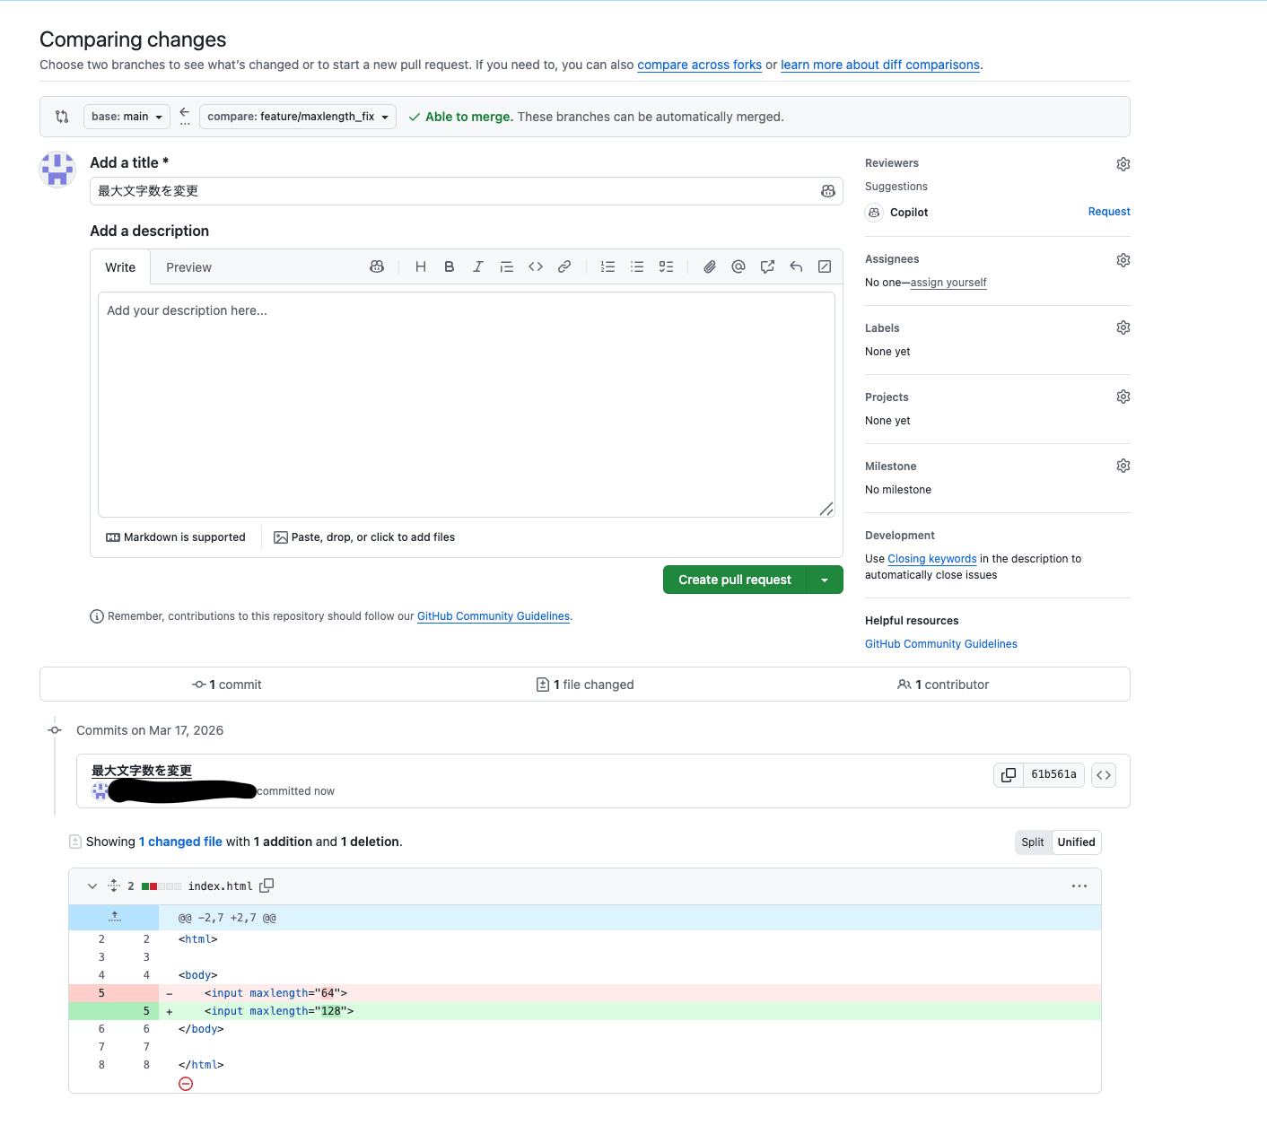Open learn more about diff comparisons link

880,65
